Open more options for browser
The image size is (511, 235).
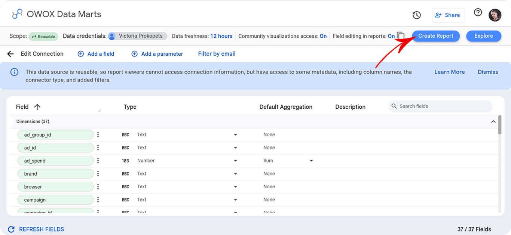tap(98, 187)
